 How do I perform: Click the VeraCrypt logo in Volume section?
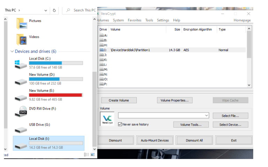point(107,119)
